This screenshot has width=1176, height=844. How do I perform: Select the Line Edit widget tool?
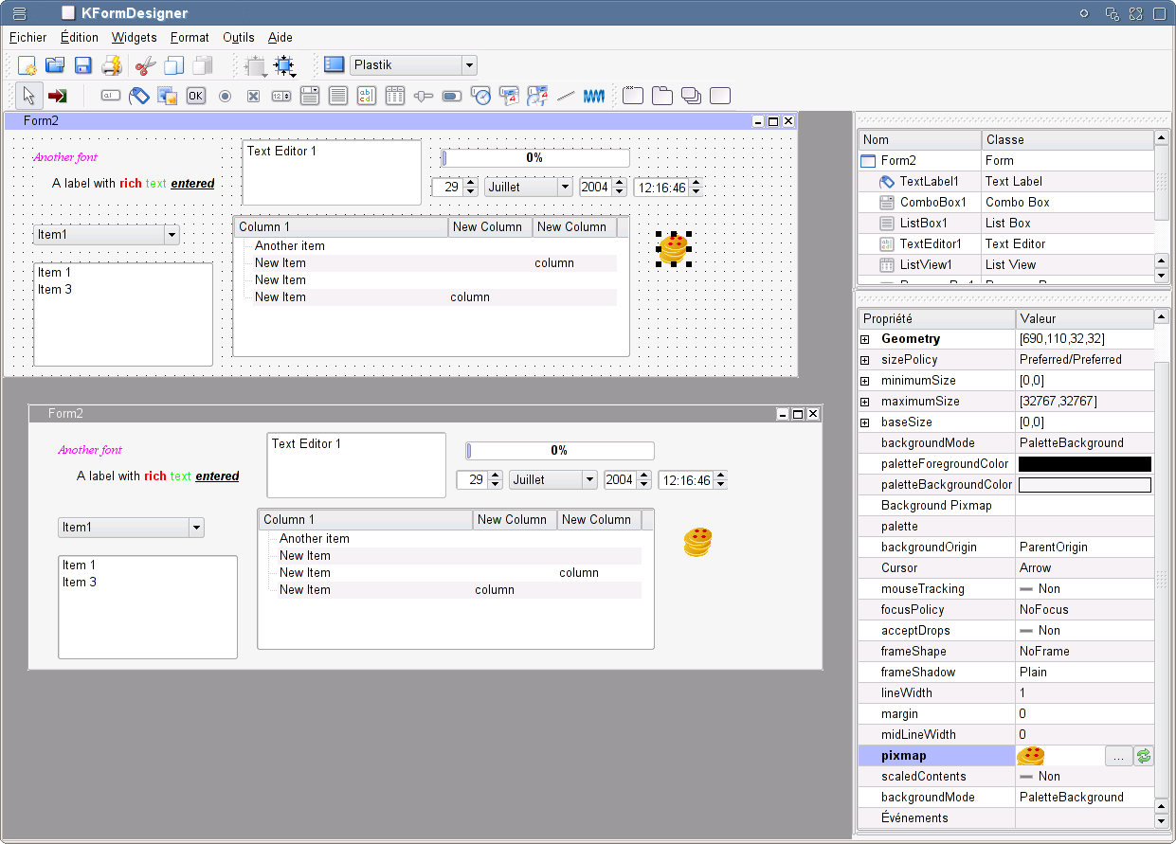(111, 96)
